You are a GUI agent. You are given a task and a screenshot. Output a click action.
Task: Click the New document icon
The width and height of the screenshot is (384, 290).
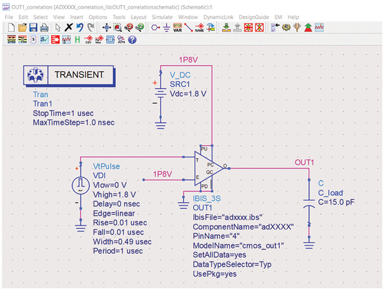(x=11, y=27)
